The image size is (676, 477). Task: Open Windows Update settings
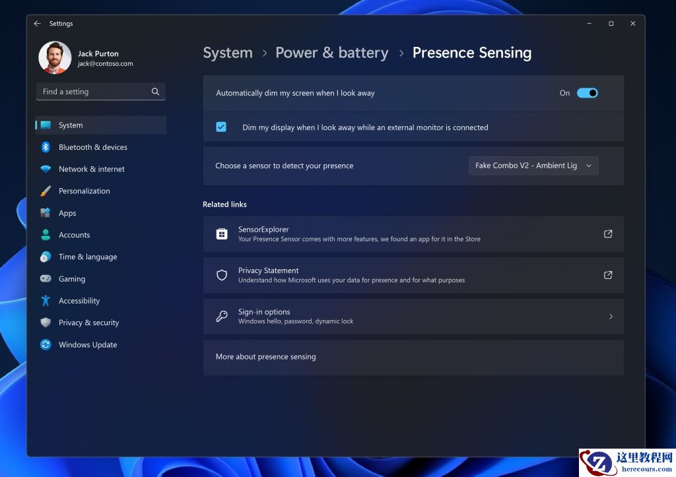pos(45,344)
